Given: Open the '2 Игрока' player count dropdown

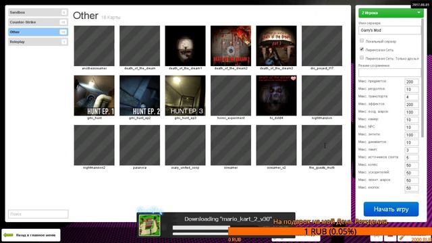Looking at the screenshot, I should (391, 13).
